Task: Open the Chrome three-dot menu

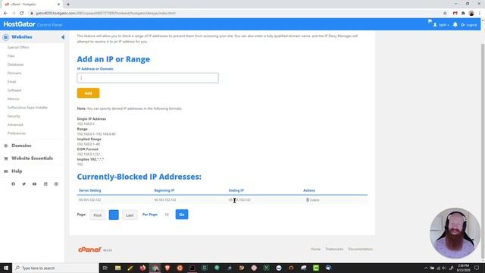Action: [x=480, y=14]
